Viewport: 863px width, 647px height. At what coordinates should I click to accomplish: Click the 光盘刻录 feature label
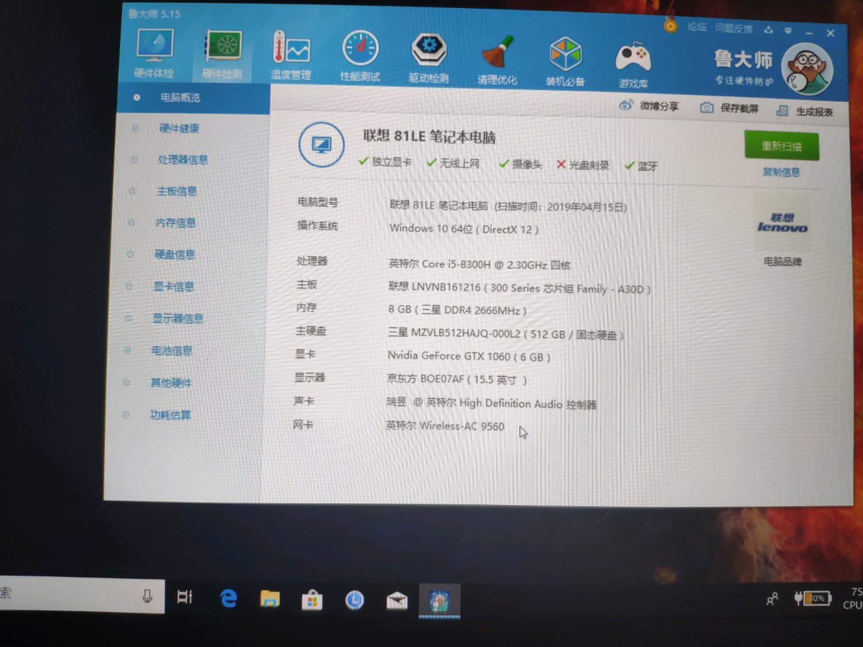589,166
